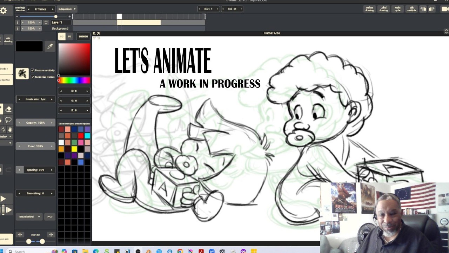This screenshot has height=253, width=449.
Task: Click the white current frame marker on timeline
Action: tap(119, 17)
